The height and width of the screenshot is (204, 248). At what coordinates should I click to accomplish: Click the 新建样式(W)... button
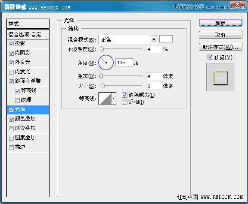220,47
